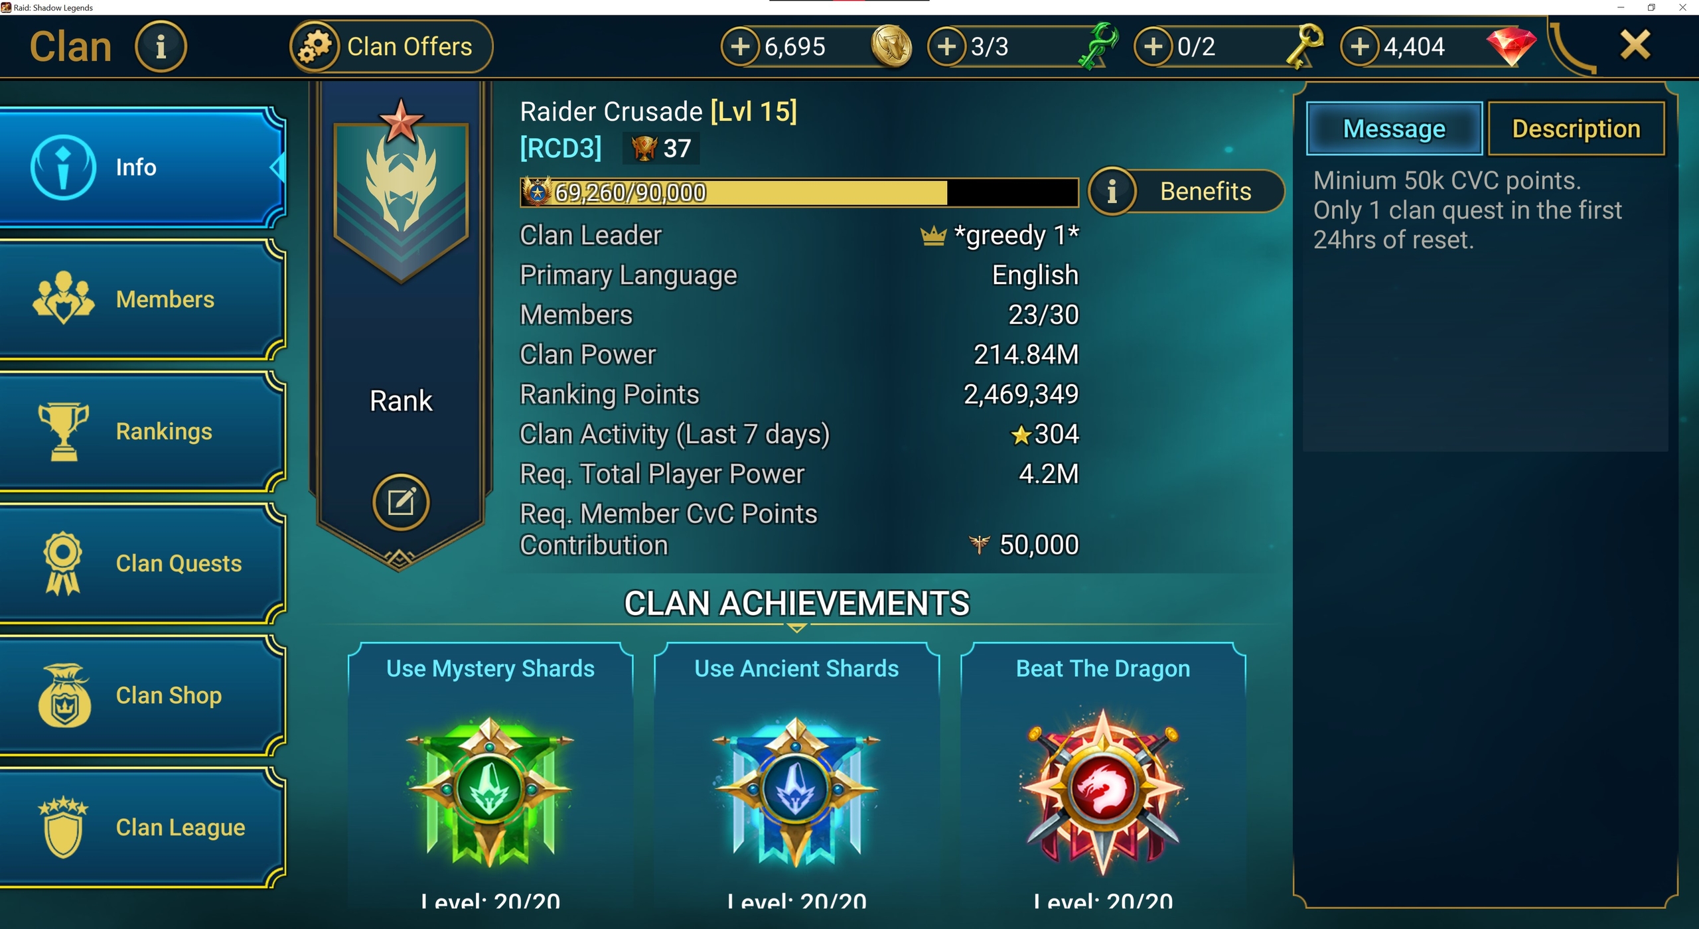Switch to the Description tab
This screenshot has height=929, width=1699.
(1576, 128)
